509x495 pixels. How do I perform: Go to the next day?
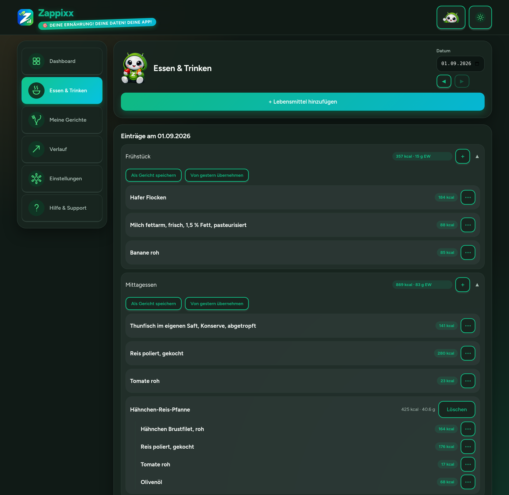click(462, 81)
